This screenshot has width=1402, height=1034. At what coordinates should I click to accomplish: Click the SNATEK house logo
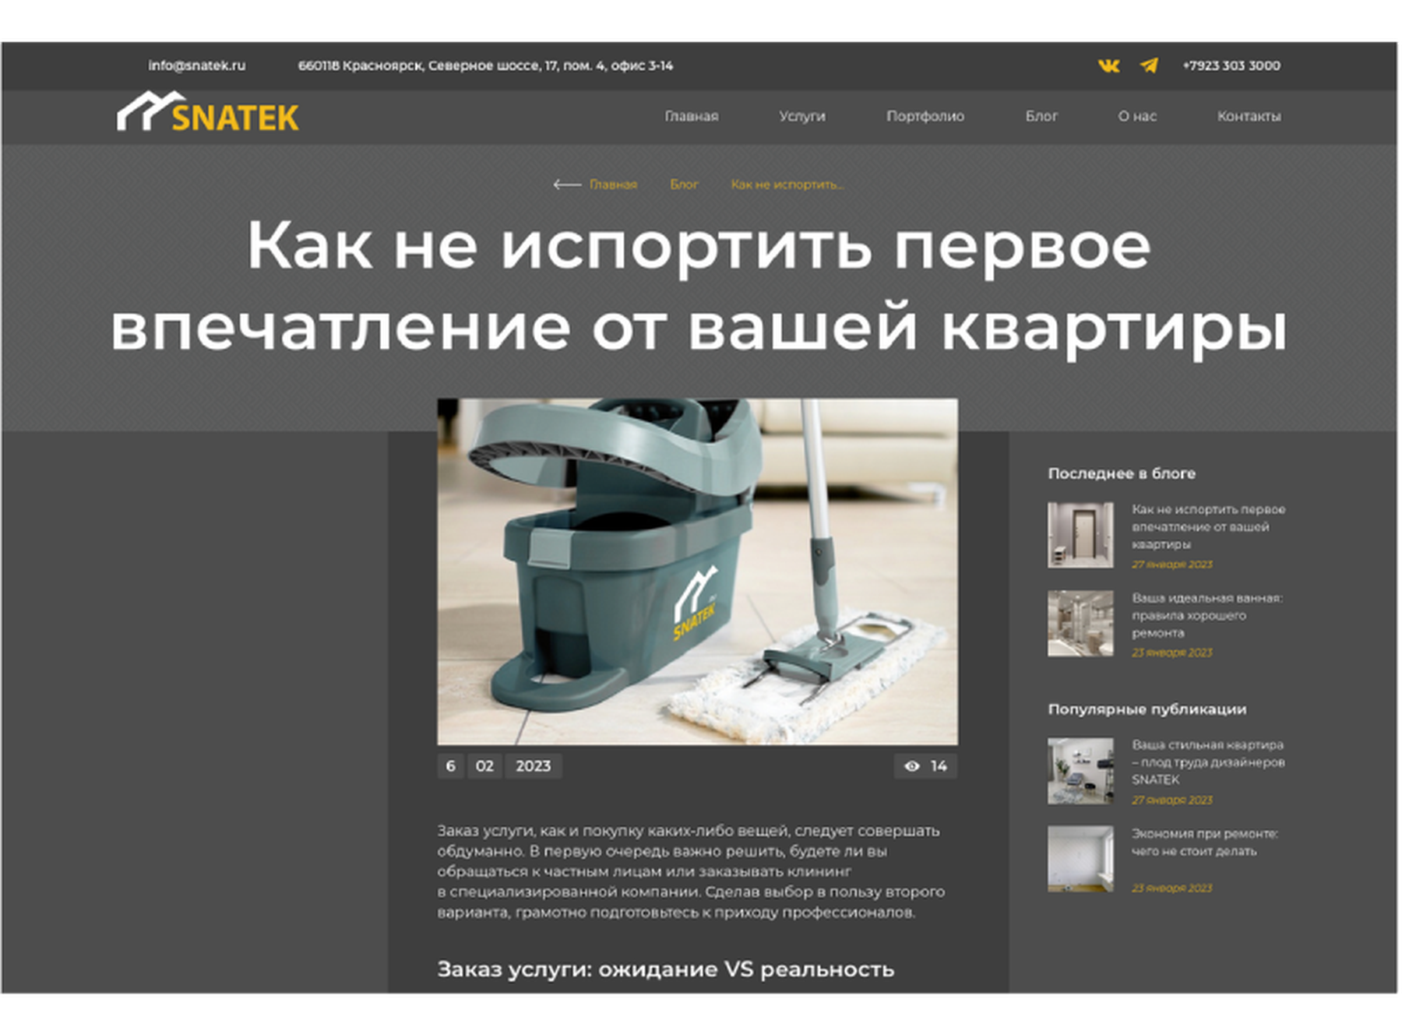click(208, 113)
